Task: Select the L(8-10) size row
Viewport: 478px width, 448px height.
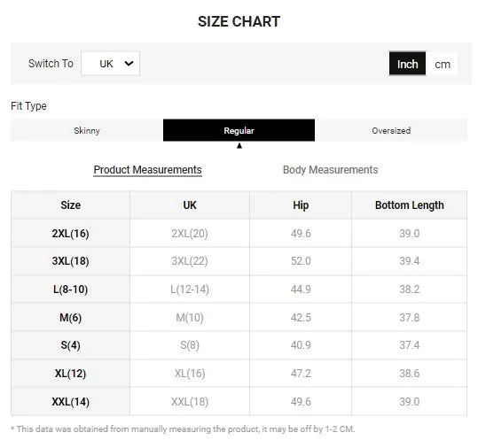Action: coord(239,290)
